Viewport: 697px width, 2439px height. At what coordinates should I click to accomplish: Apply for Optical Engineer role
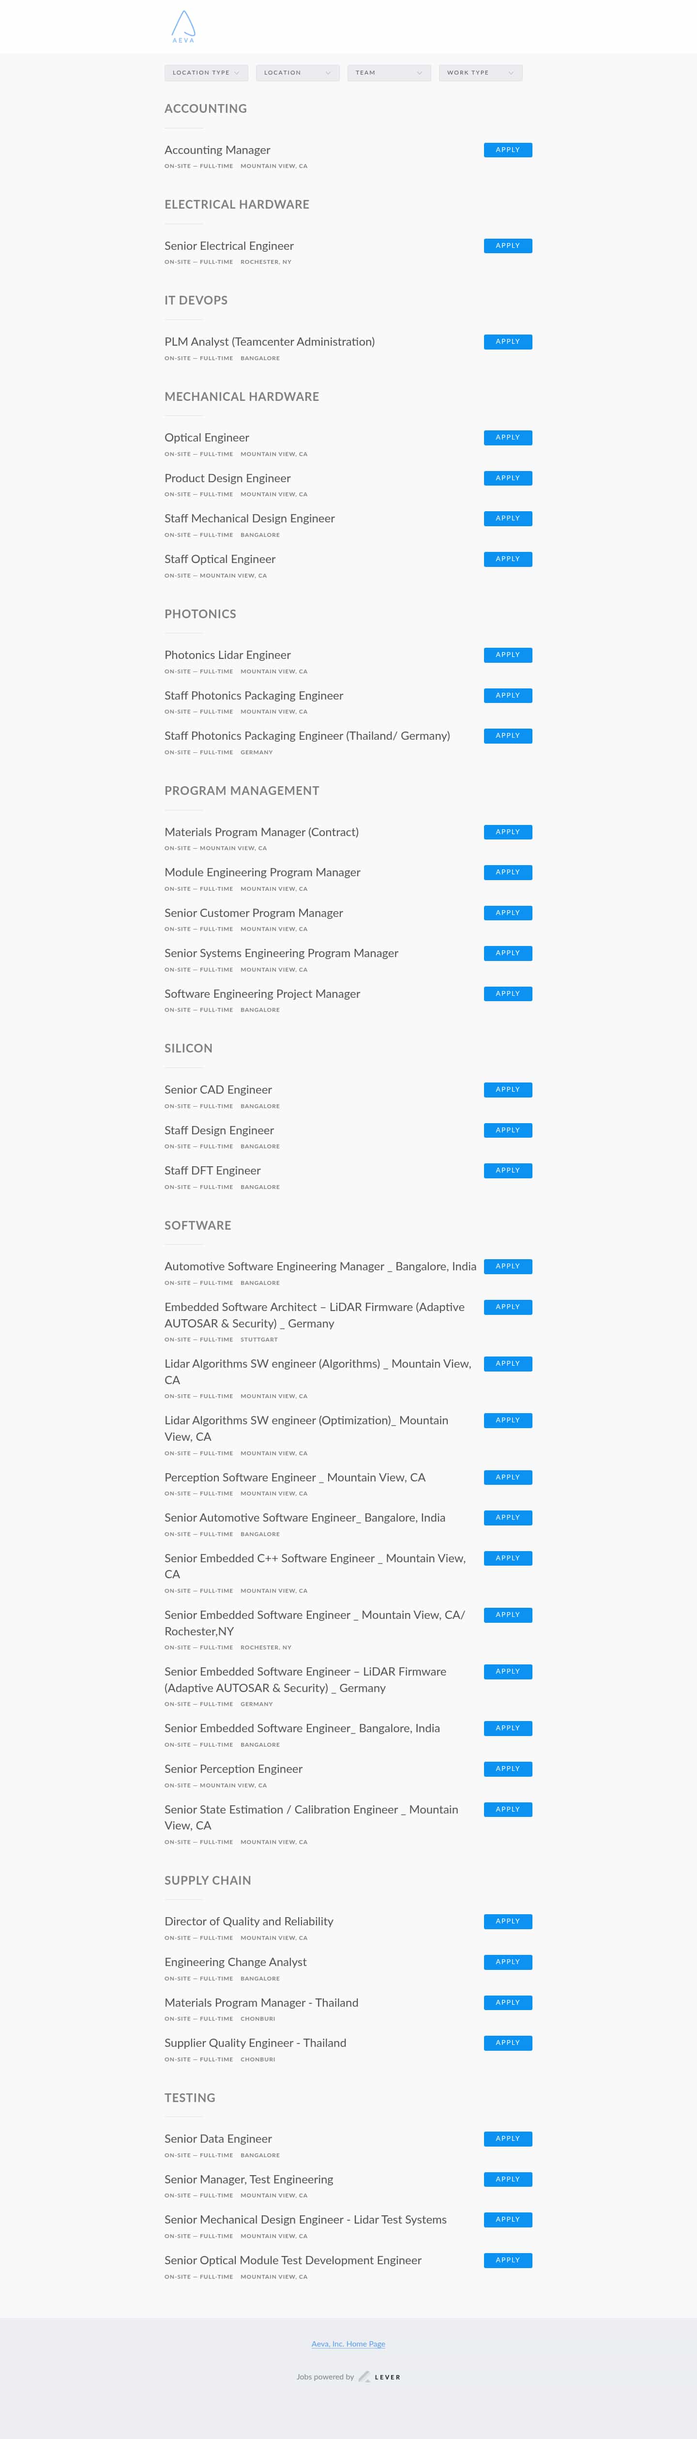[x=508, y=438]
